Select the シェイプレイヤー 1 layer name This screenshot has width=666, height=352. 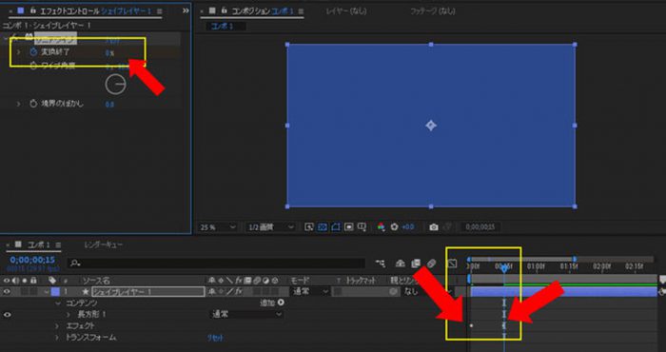coord(148,292)
